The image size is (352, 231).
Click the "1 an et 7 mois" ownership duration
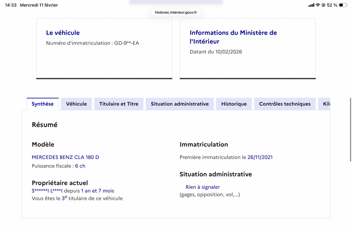[97, 191]
